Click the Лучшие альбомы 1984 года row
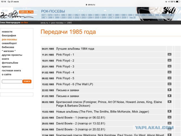Screen dimensions: 181x136 [111, 49]
